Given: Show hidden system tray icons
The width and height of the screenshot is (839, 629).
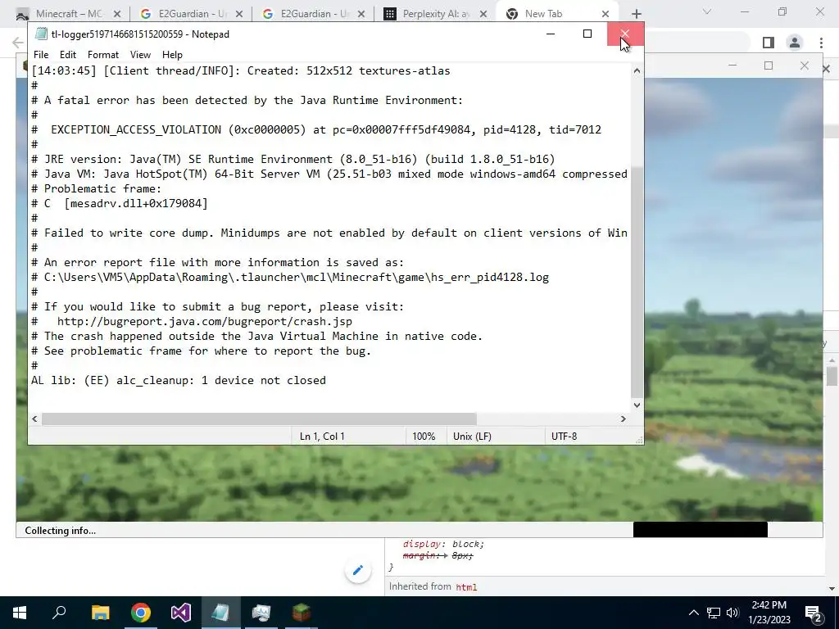Looking at the screenshot, I should coord(693,613).
